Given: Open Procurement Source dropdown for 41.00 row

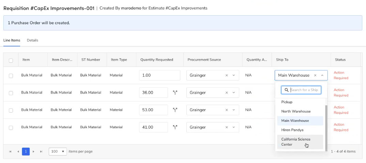Looking at the screenshot, I should coord(234,127).
